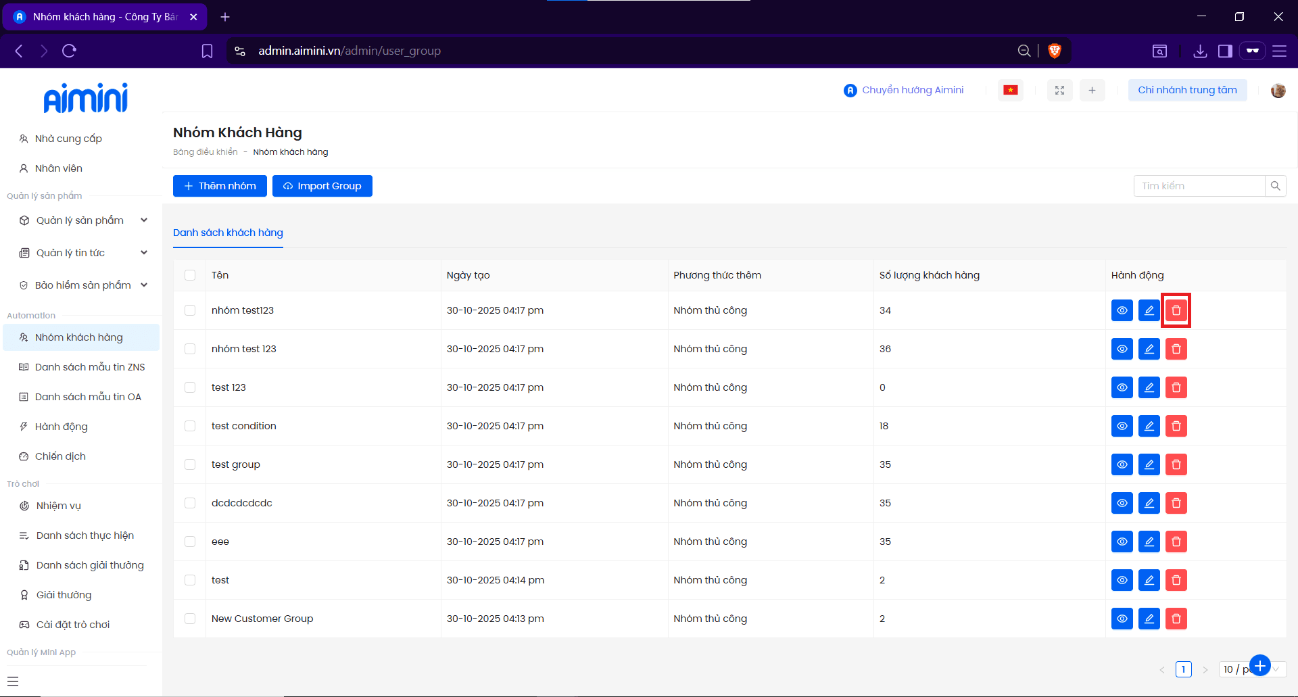Edit the 'test condition' group

pos(1149,426)
